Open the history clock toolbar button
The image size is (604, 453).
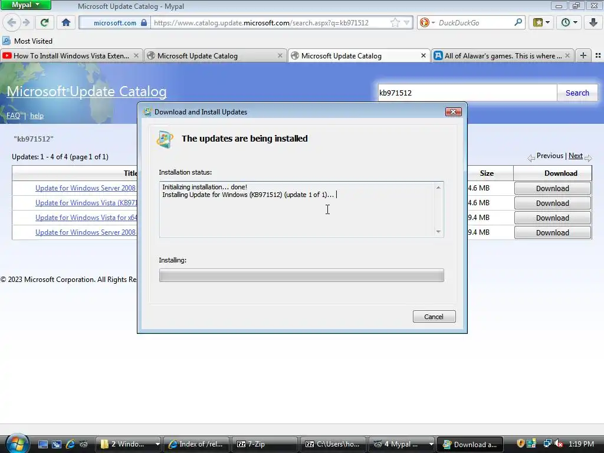569,22
